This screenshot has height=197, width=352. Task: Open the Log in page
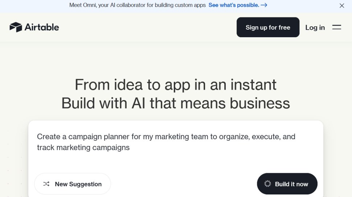[315, 27]
